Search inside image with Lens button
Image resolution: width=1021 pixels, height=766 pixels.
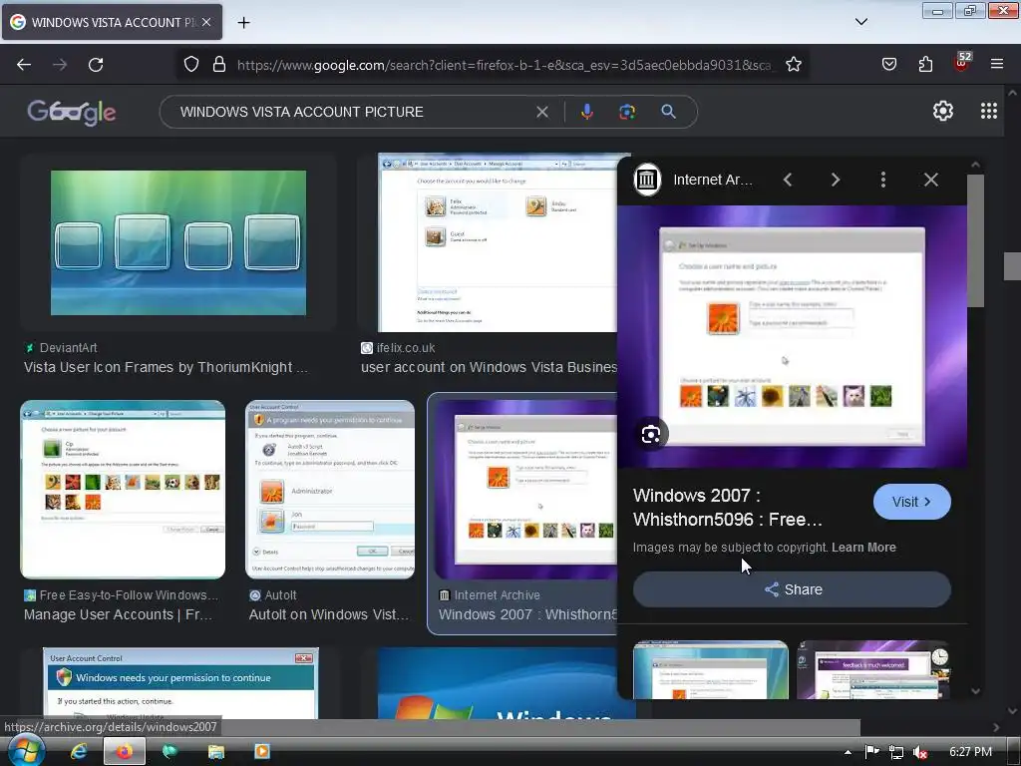tap(650, 435)
